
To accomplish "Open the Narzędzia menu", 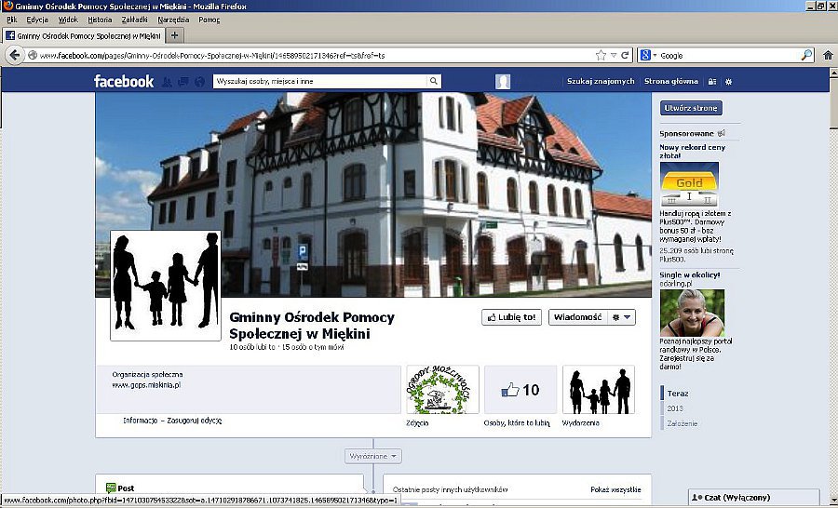I will (x=173, y=20).
